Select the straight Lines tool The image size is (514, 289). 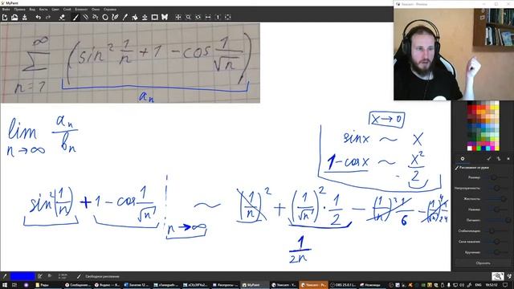pos(86,17)
